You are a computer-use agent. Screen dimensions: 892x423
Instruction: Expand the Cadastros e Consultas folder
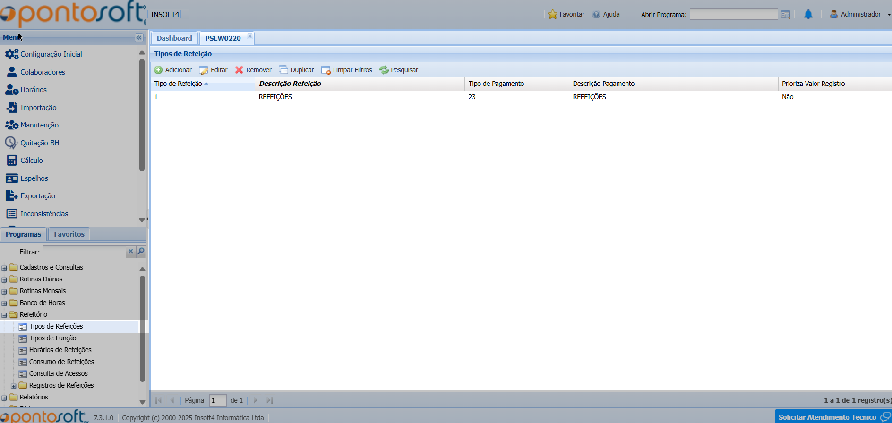click(x=4, y=268)
